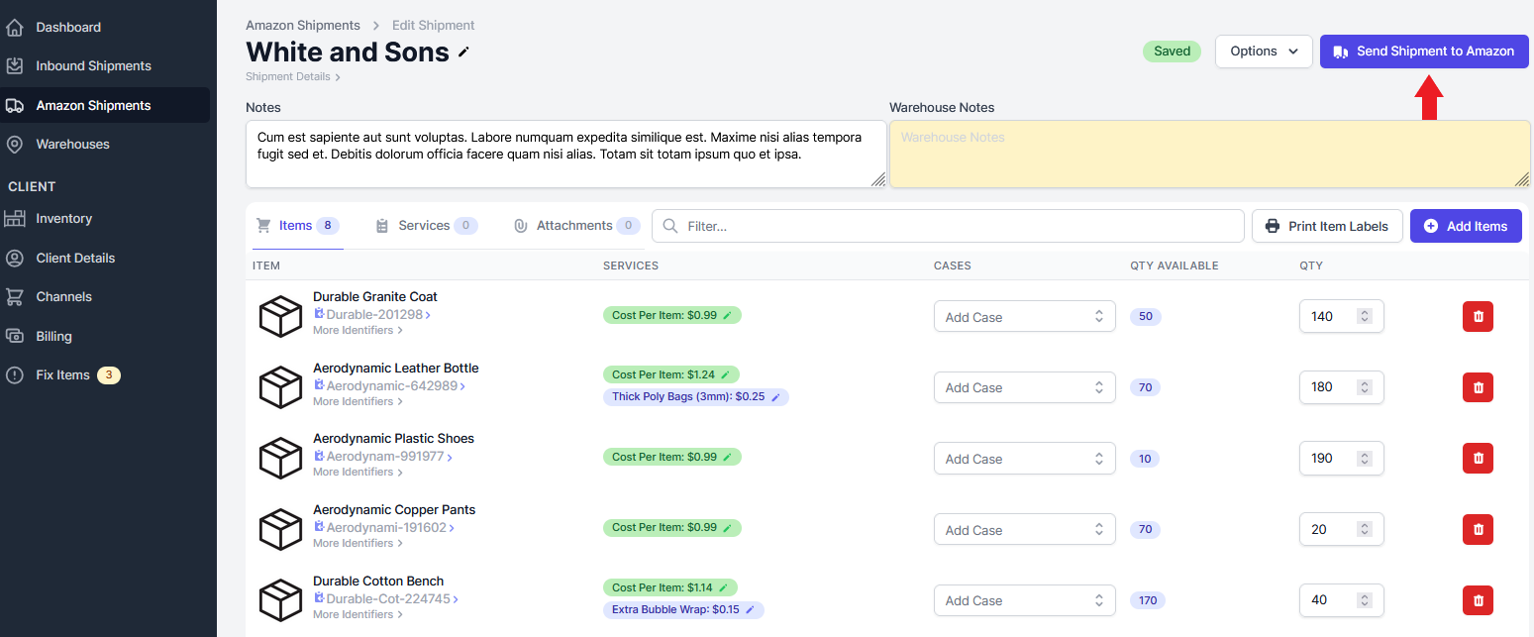The width and height of the screenshot is (1534, 637).
Task: Switch to the Items tab
Action: (297, 226)
